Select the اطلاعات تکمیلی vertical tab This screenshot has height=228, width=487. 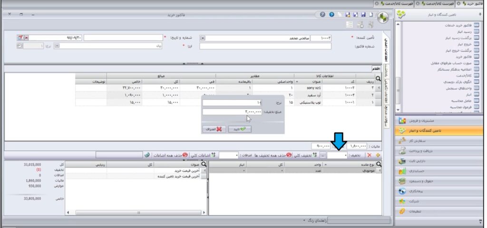click(386, 92)
